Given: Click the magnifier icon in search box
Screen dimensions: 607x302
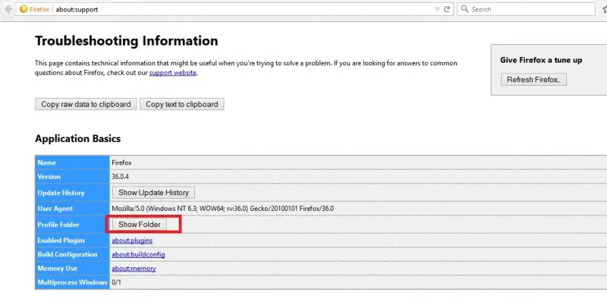Looking at the screenshot, I should 464,9.
